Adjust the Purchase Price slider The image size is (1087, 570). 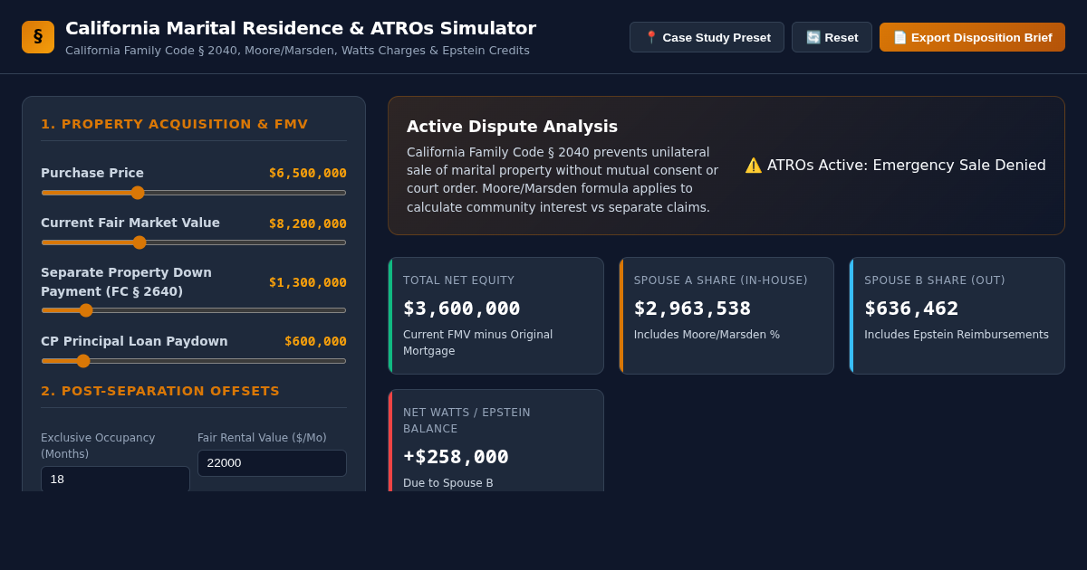point(194,193)
